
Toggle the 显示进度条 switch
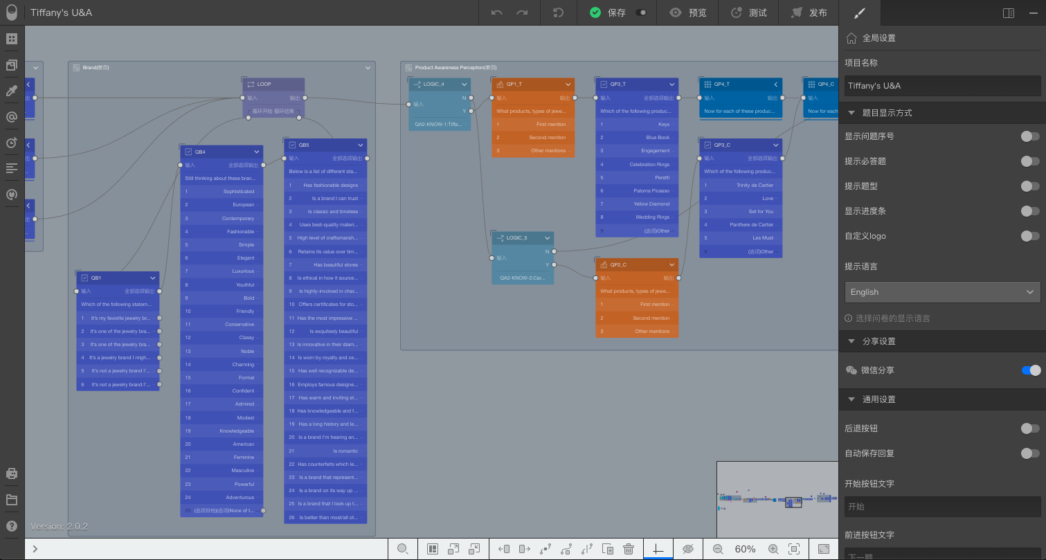[1030, 211]
